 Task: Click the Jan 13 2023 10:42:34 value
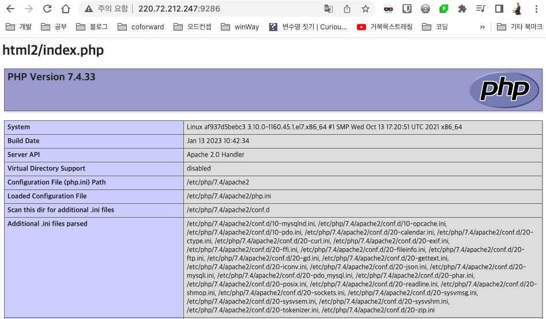pyautogui.click(x=218, y=141)
